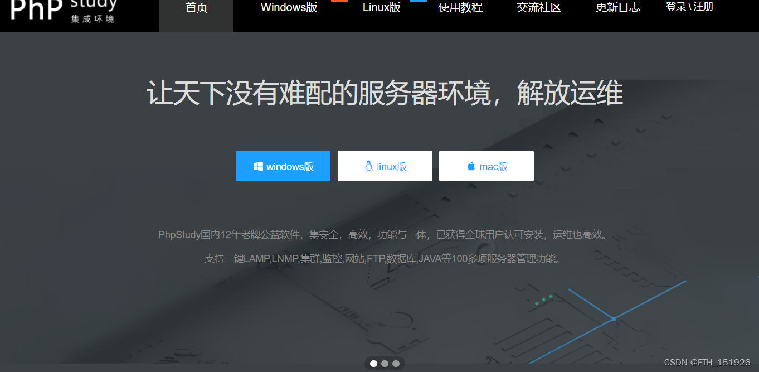Click the Windows logo icon on download button
The image size is (759, 372).
257,166
